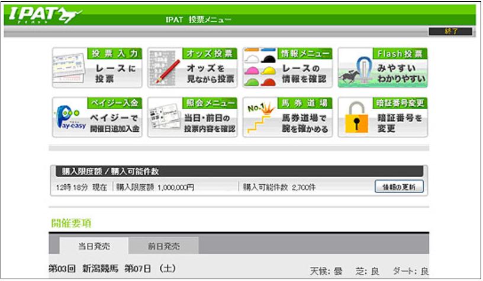483x281 pixels.
Task: Click the オッズを見ながら投票 text
Action: pos(210,73)
